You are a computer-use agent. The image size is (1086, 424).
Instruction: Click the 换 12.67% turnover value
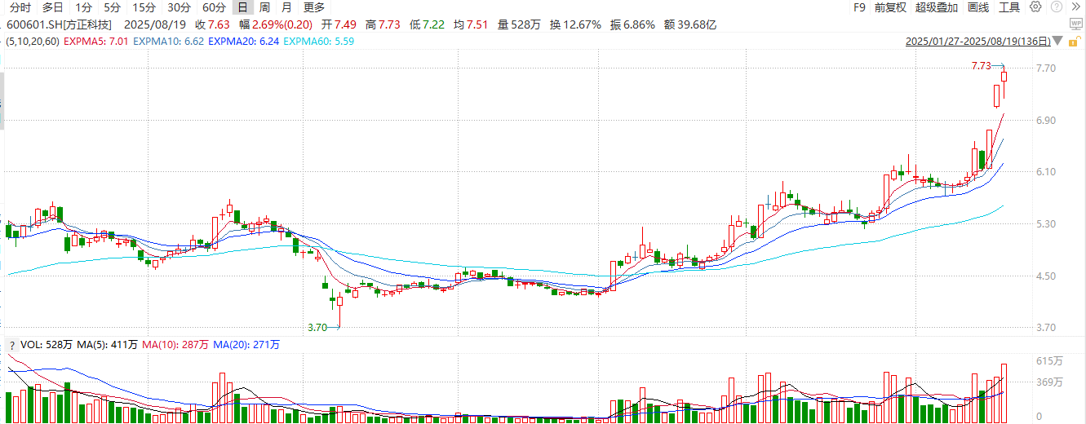point(576,24)
